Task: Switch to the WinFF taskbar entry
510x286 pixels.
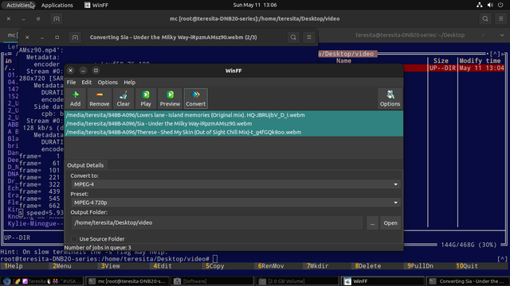Action: click(382, 281)
